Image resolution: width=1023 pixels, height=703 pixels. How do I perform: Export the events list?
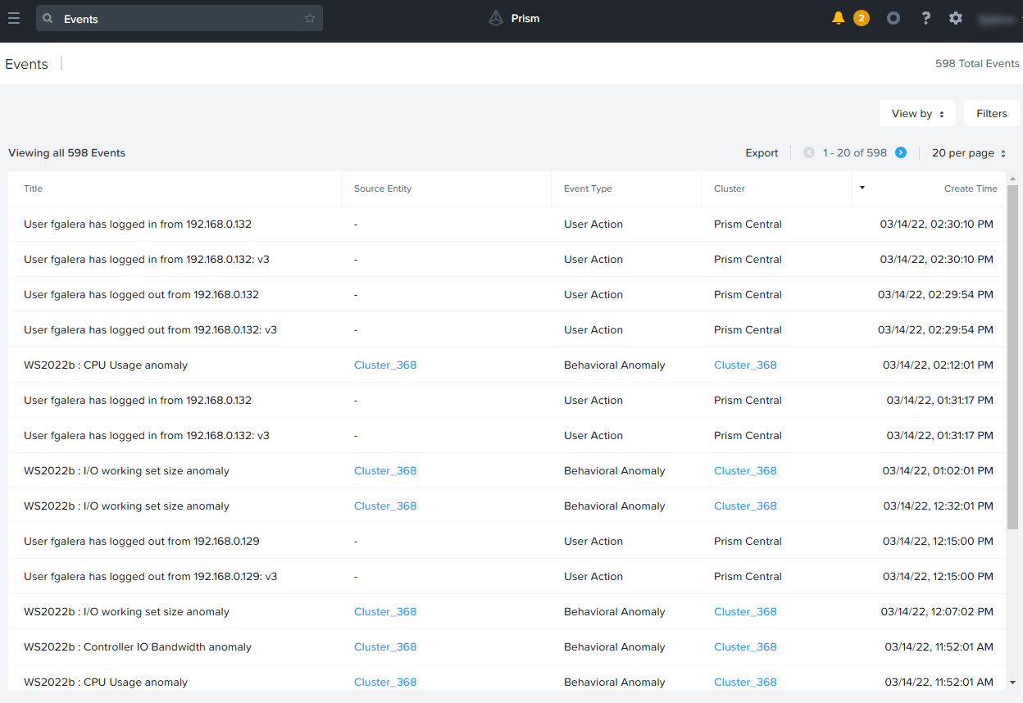pos(762,153)
